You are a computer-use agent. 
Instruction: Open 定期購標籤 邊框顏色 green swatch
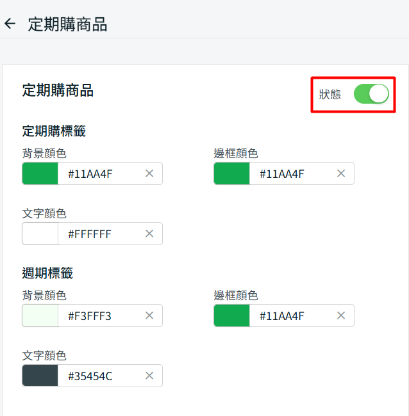232,173
